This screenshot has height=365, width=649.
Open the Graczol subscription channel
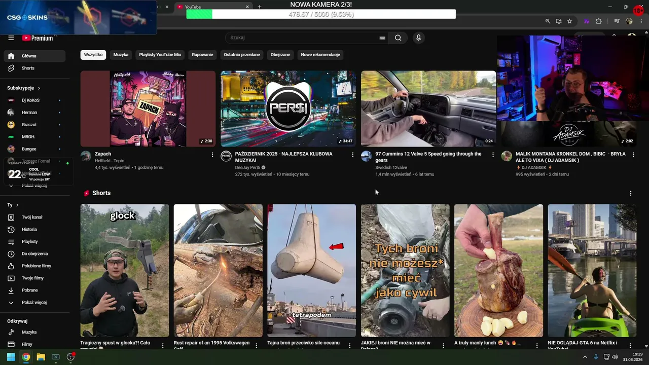(x=34, y=125)
